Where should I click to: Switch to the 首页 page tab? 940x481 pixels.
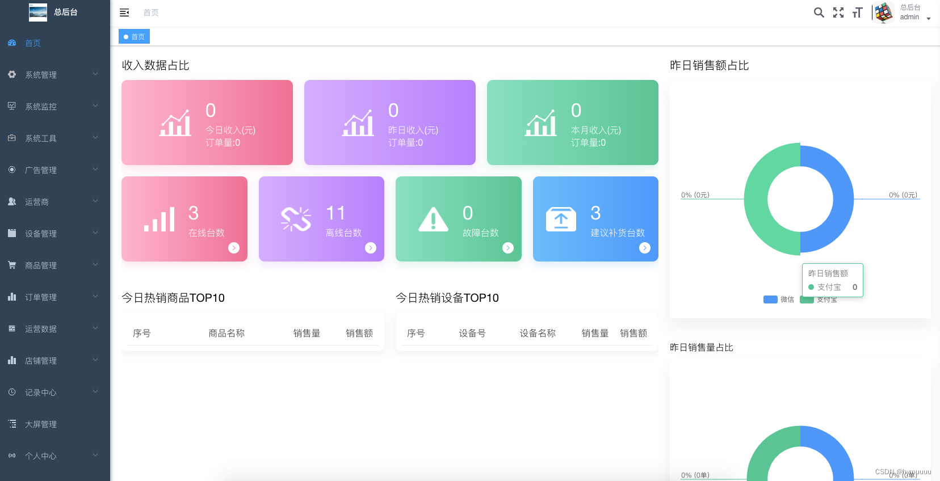pyautogui.click(x=134, y=36)
